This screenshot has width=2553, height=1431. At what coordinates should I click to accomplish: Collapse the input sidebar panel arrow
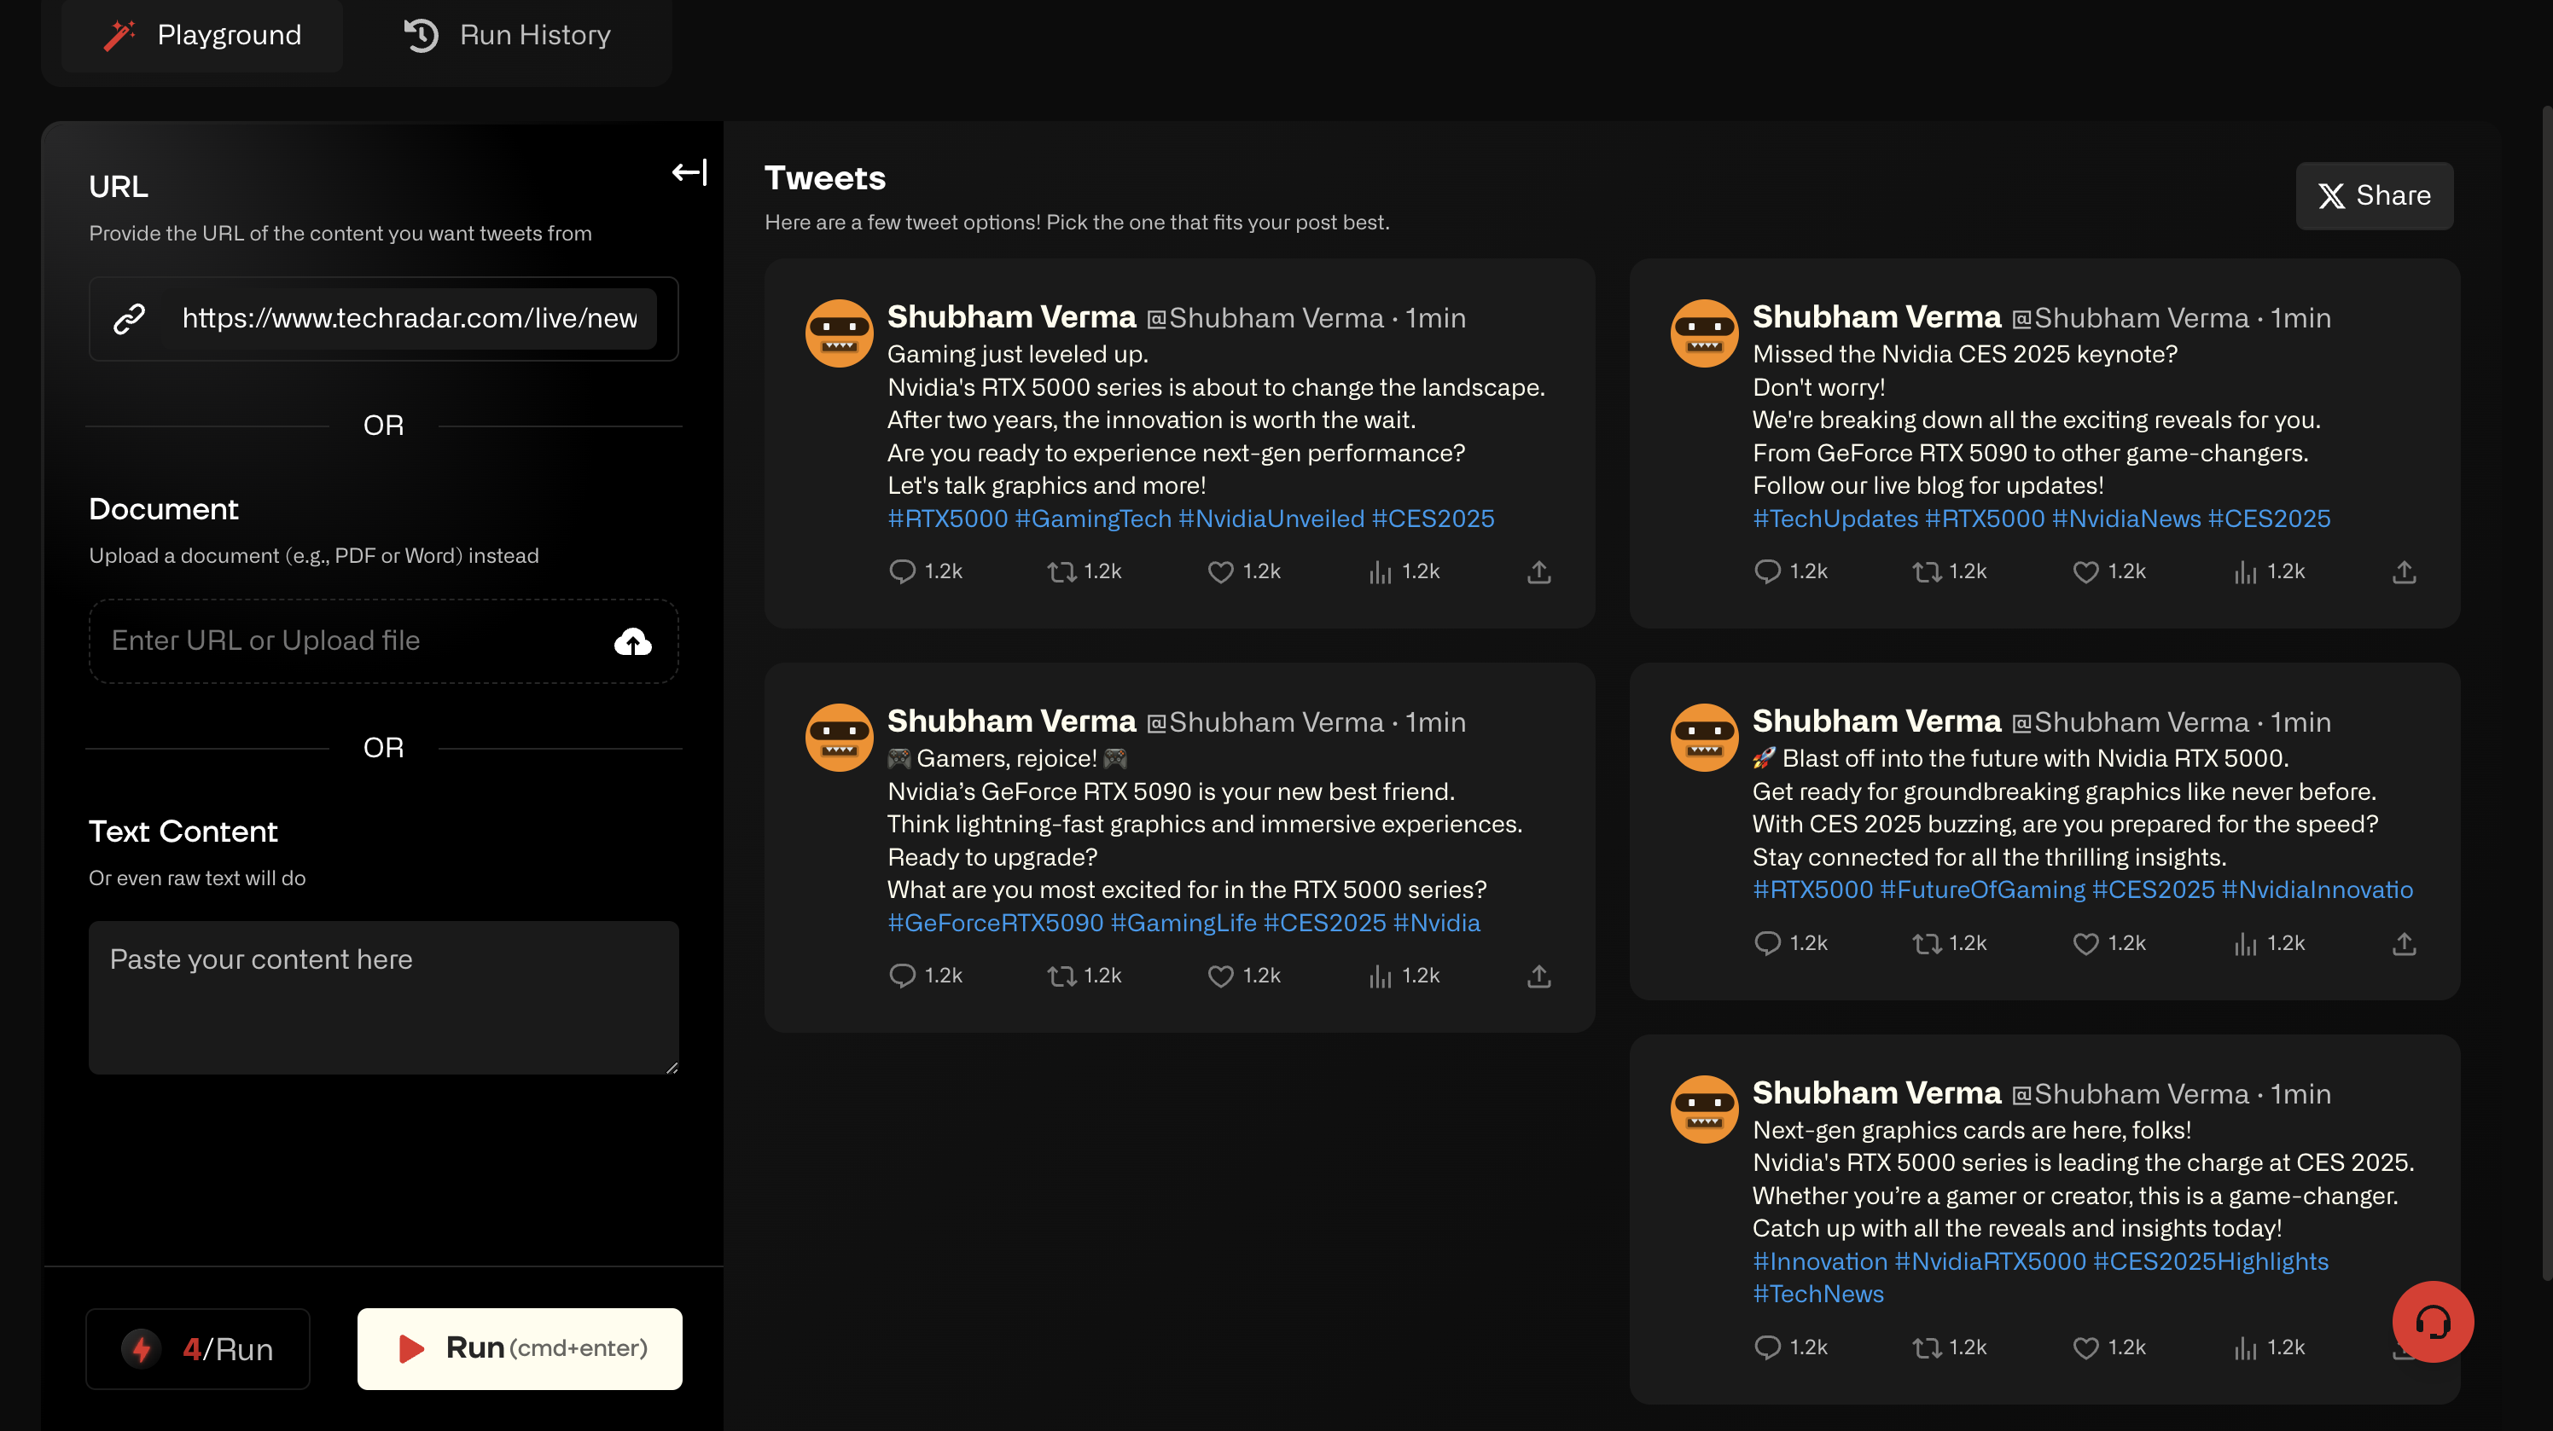pos(689,172)
